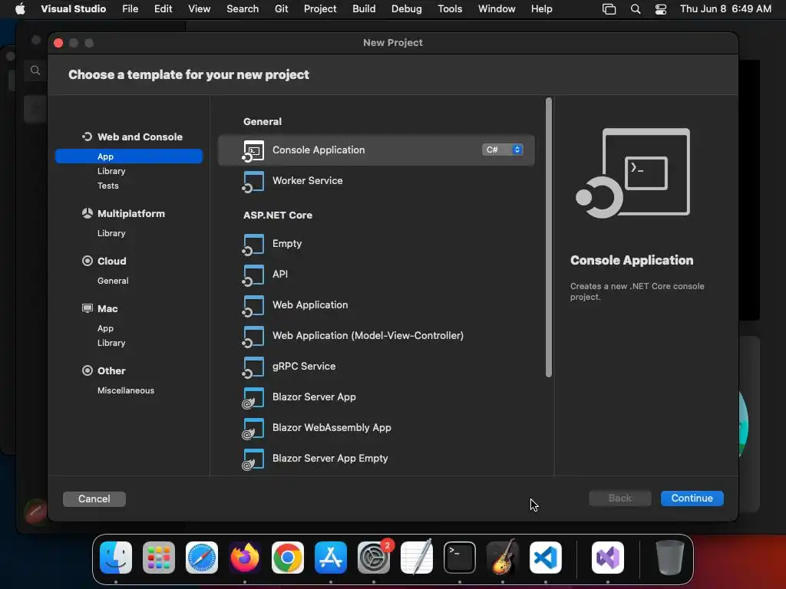Select Library under Multiplatform
The width and height of the screenshot is (786, 589).
pyautogui.click(x=111, y=233)
